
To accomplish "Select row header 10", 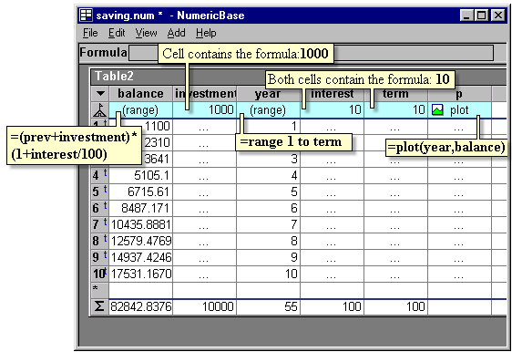I will (99, 274).
